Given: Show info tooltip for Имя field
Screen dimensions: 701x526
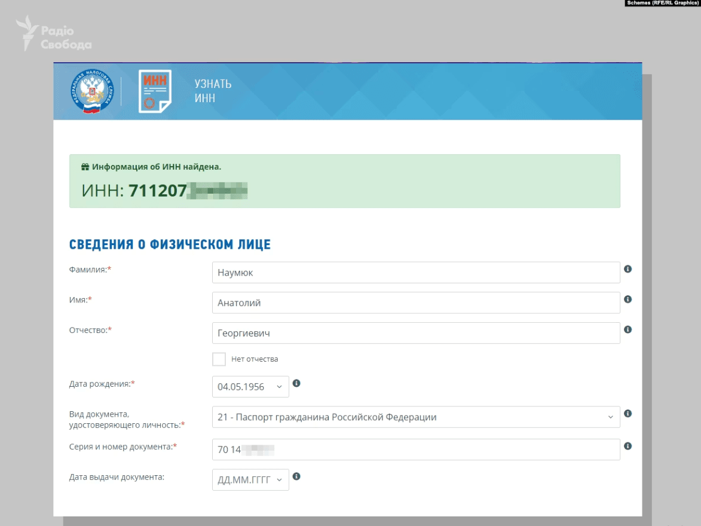Looking at the screenshot, I should 627,299.
